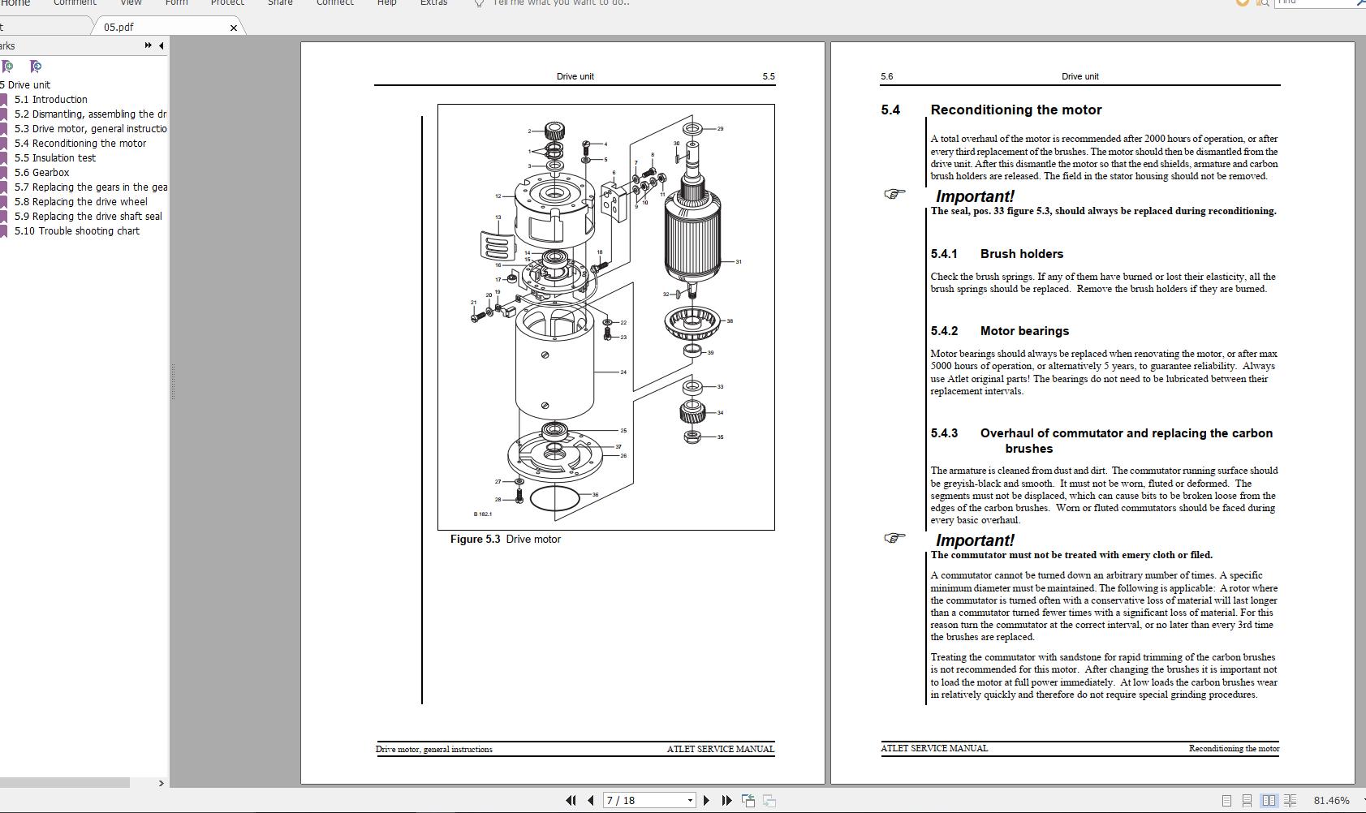Switch to continuous scrolling view icon
Viewport: 1366px width, 813px height.
pyautogui.click(x=1247, y=799)
